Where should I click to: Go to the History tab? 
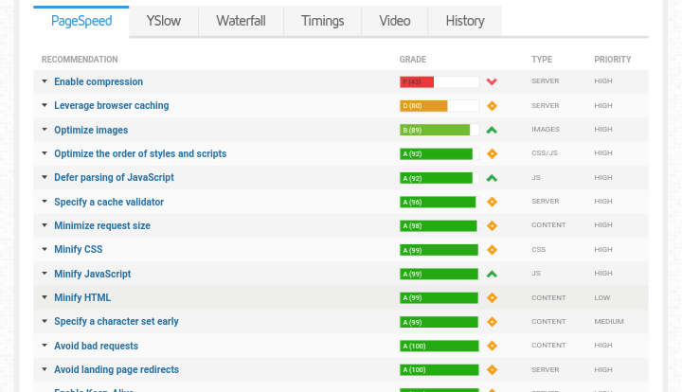pyautogui.click(x=465, y=21)
